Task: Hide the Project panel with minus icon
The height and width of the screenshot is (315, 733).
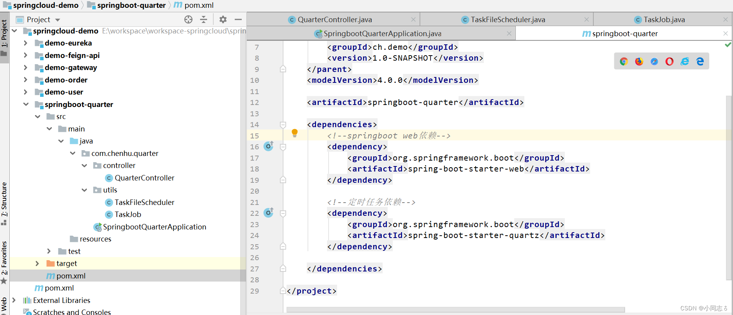Action: point(238,19)
